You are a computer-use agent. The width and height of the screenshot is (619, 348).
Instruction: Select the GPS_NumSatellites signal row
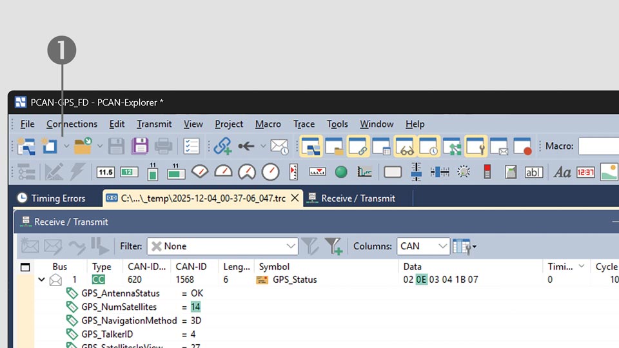click(x=133, y=307)
